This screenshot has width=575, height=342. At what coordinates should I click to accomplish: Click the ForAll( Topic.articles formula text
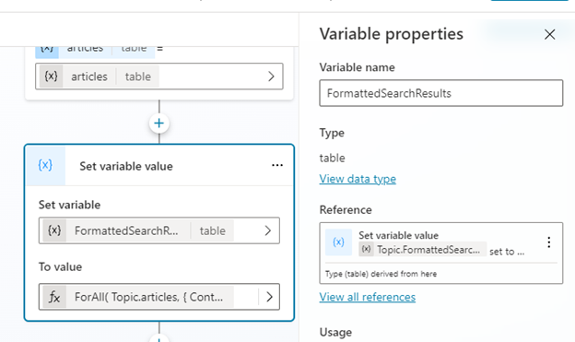point(148,297)
